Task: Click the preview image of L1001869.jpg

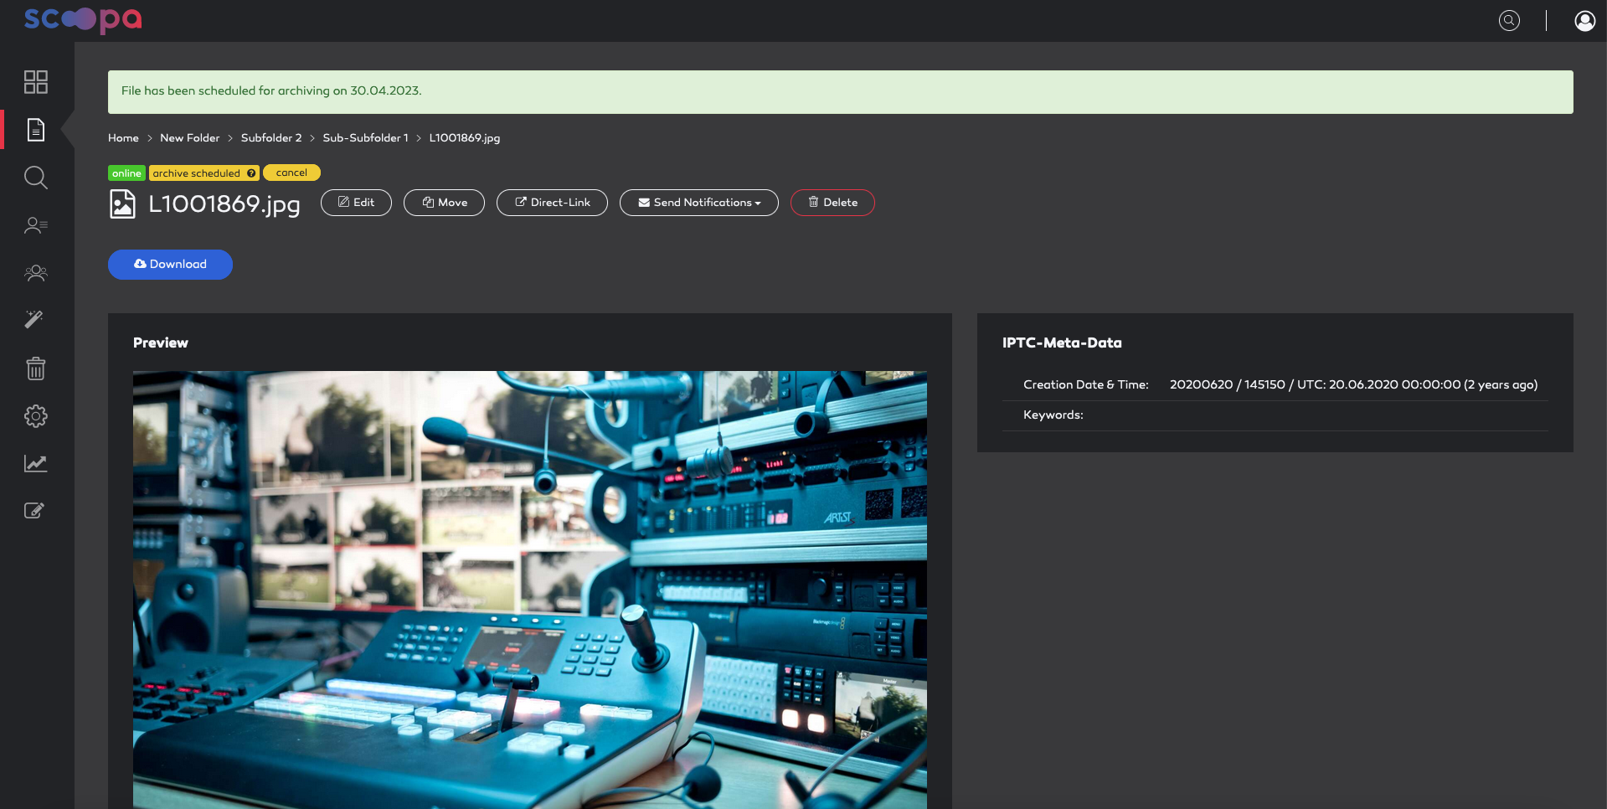Action: click(x=530, y=590)
